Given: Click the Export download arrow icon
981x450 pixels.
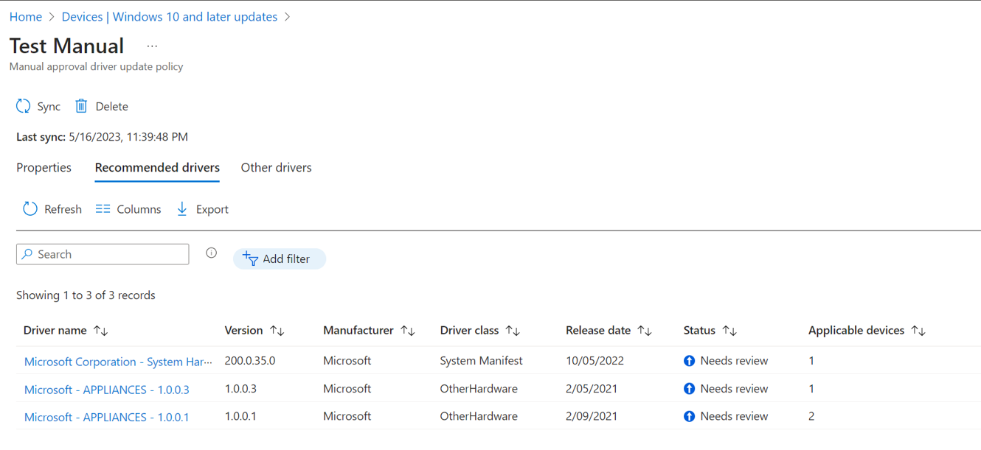Looking at the screenshot, I should (182, 209).
